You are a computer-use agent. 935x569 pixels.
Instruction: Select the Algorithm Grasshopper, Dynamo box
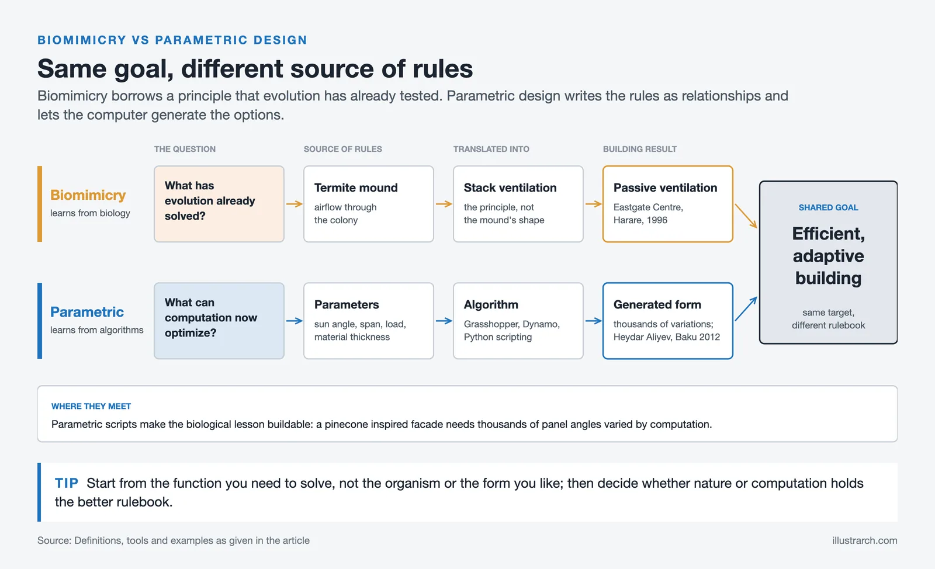[518, 321]
